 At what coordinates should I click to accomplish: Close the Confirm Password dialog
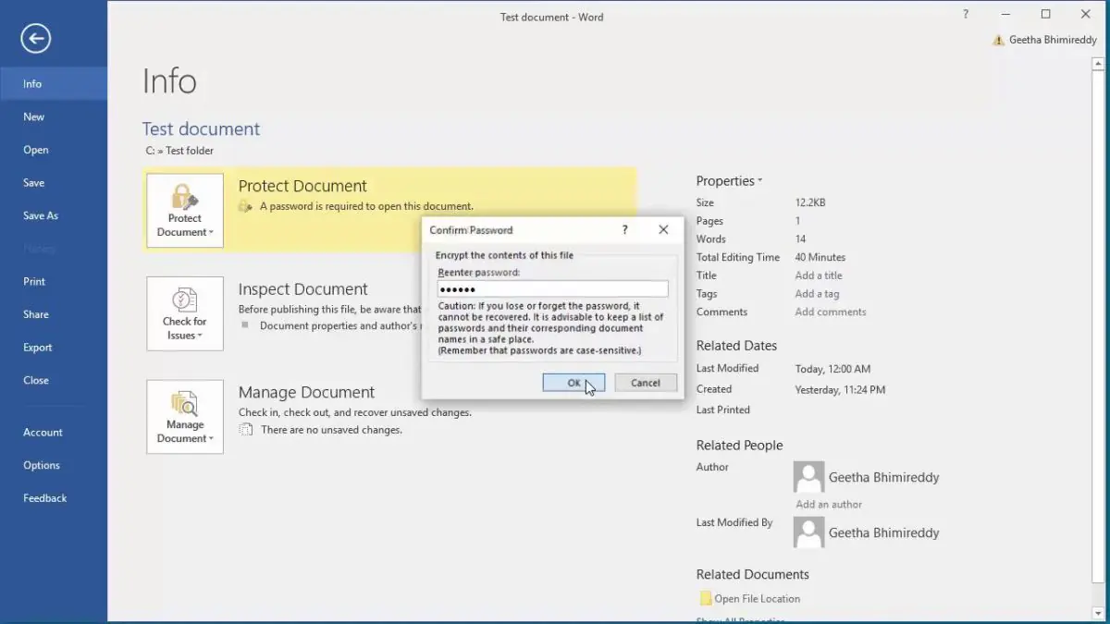coord(663,230)
